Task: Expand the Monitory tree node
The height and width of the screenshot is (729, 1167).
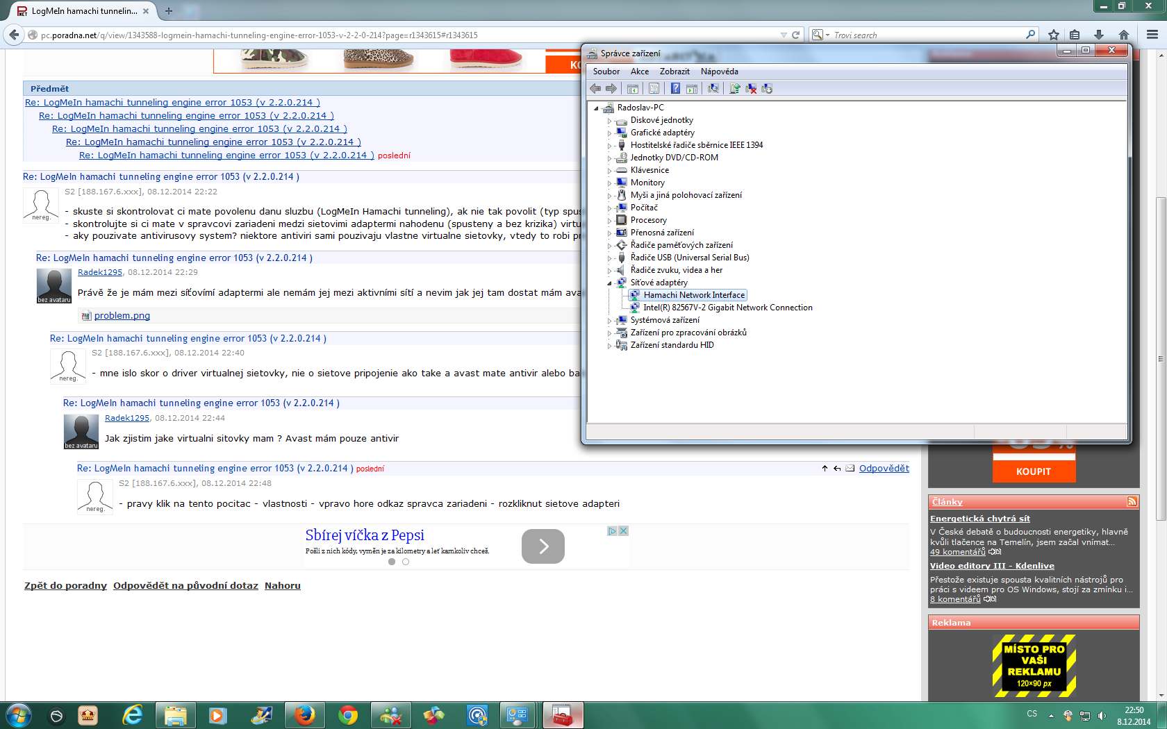Action: pos(610,183)
